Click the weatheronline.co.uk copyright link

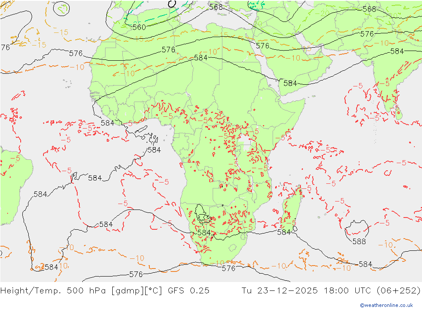pyautogui.click(x=386, y=305)
